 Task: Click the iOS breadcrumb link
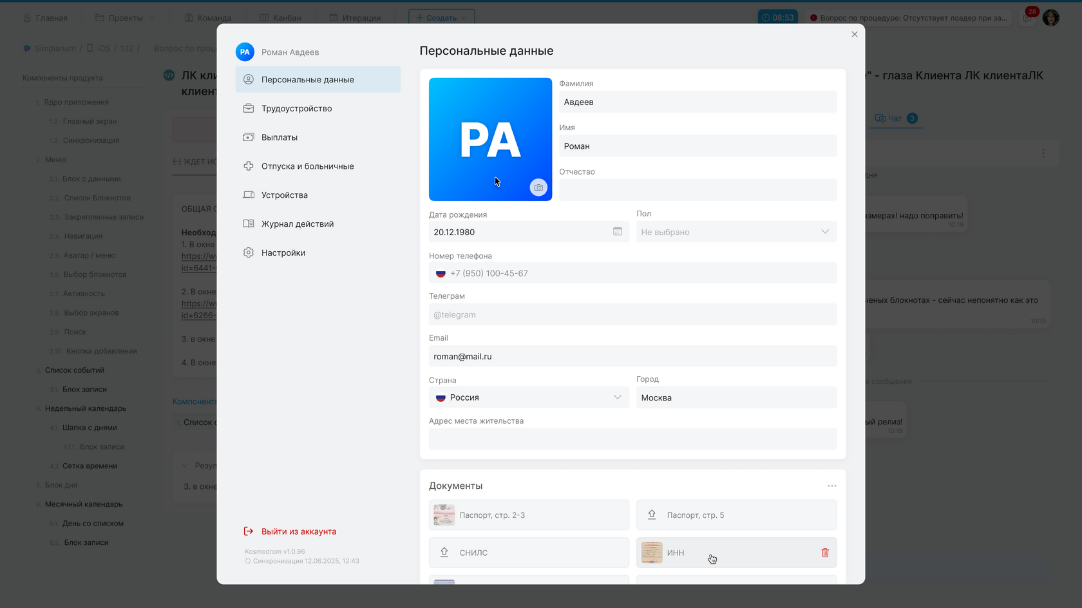pos(104,48)
